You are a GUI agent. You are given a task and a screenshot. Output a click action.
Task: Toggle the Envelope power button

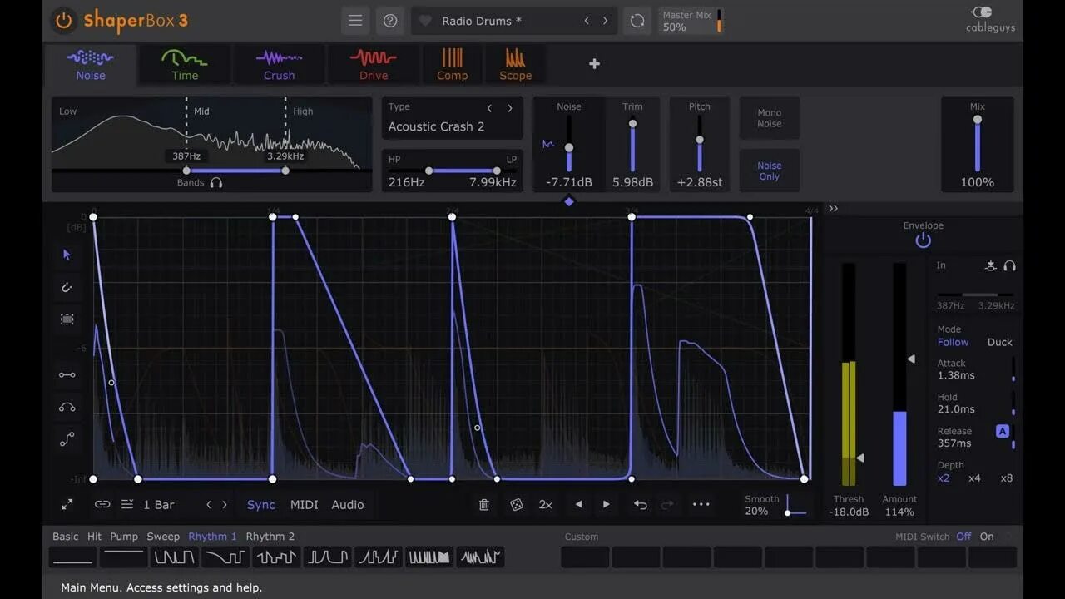(x=923, y=240)
